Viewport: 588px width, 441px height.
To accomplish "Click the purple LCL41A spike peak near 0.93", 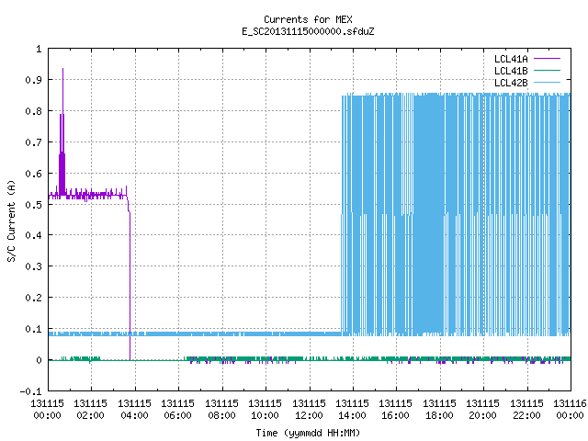I will click(x=63, y=70).
